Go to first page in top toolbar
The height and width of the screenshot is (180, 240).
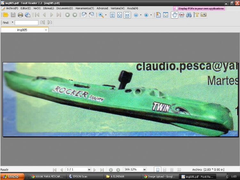click(37, 15)
